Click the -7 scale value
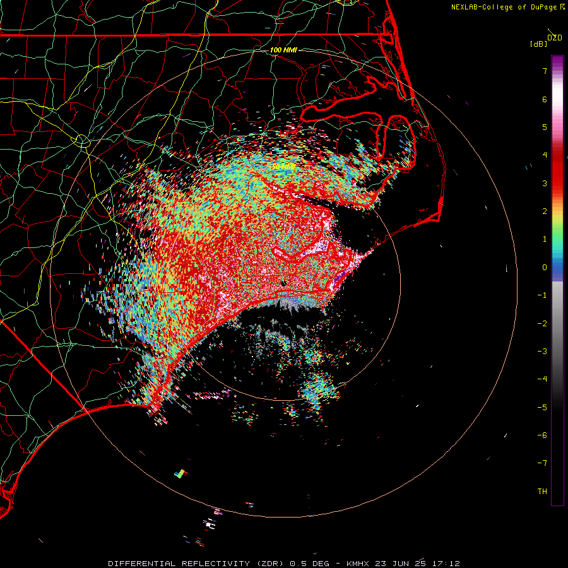The height and width of the screenshot is (568, 568). 542,463
